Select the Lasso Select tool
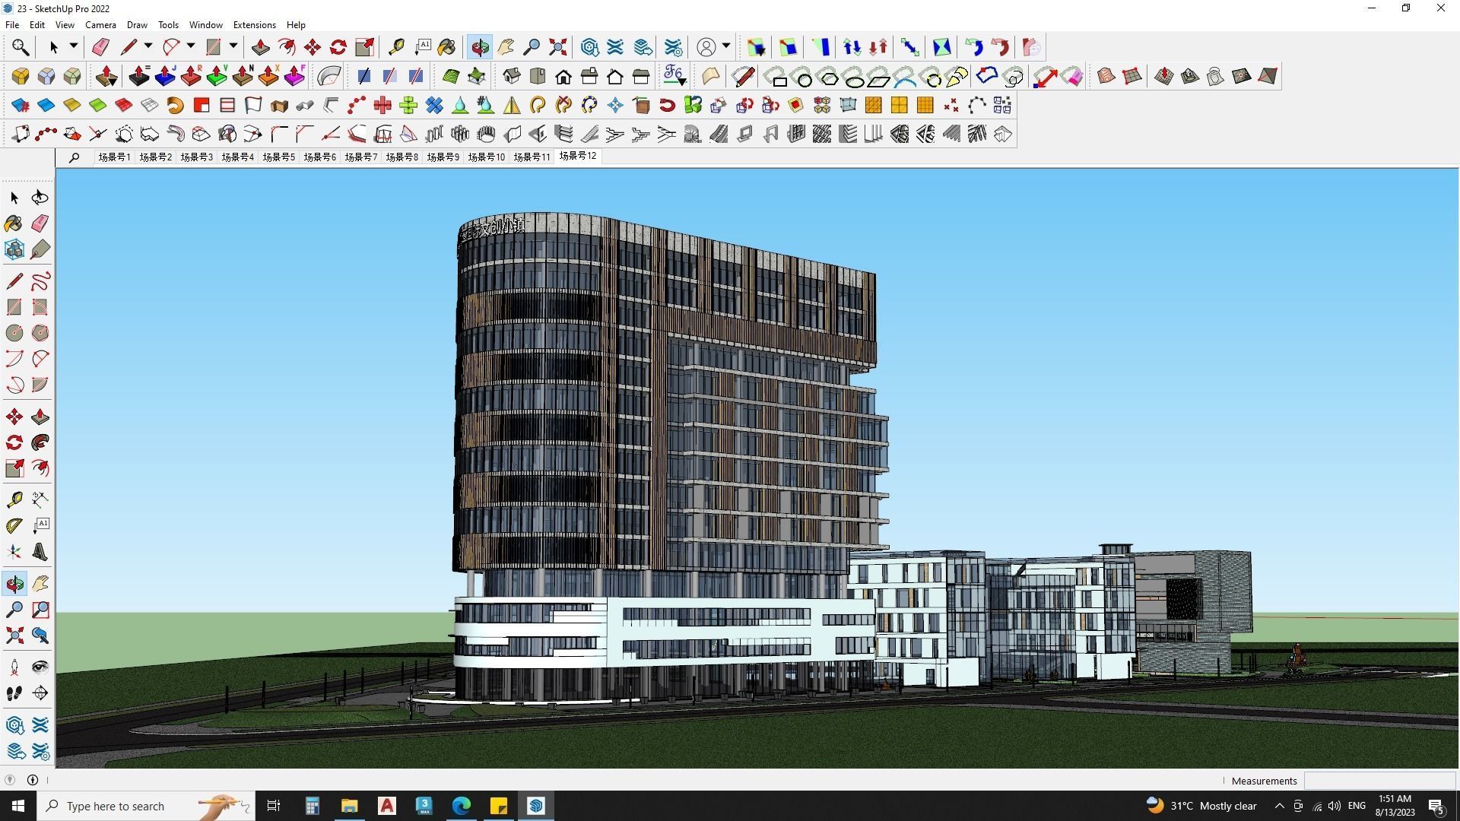This screenshot has width=1460, height=821. pos(40,198)
